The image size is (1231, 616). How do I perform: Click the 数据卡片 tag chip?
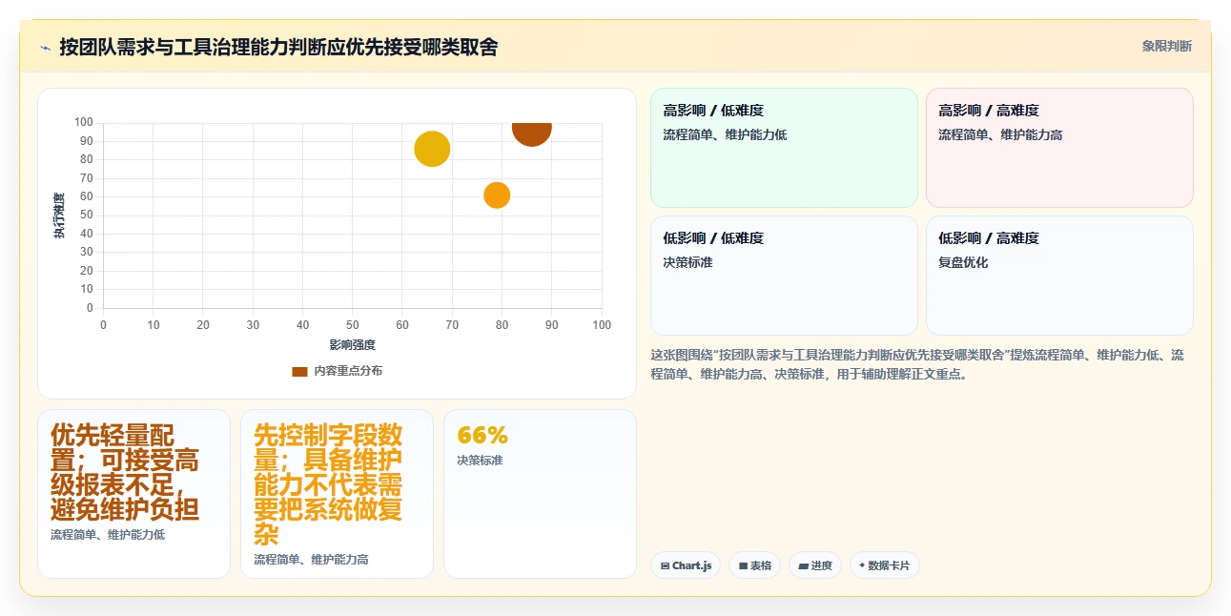pos(885,565)
